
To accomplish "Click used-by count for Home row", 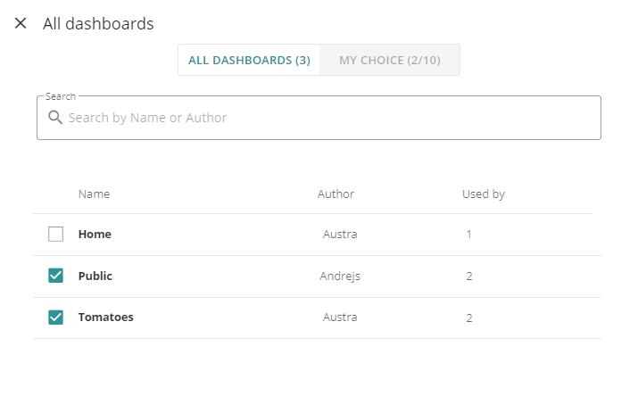I will (x=469, y=235).
